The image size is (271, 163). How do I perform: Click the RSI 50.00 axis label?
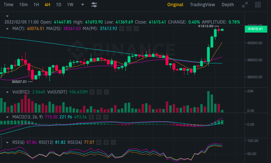click(x=252, y=154)
